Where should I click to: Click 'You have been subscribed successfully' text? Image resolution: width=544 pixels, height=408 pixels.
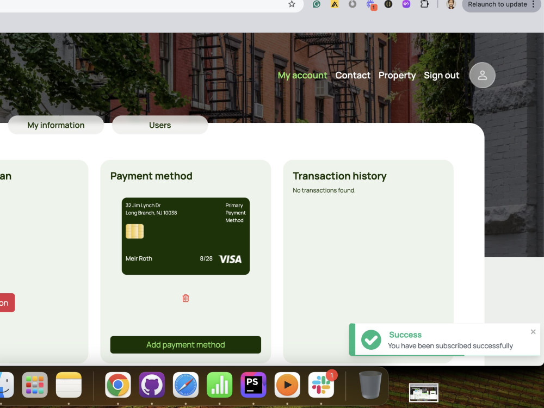point(450,345)
